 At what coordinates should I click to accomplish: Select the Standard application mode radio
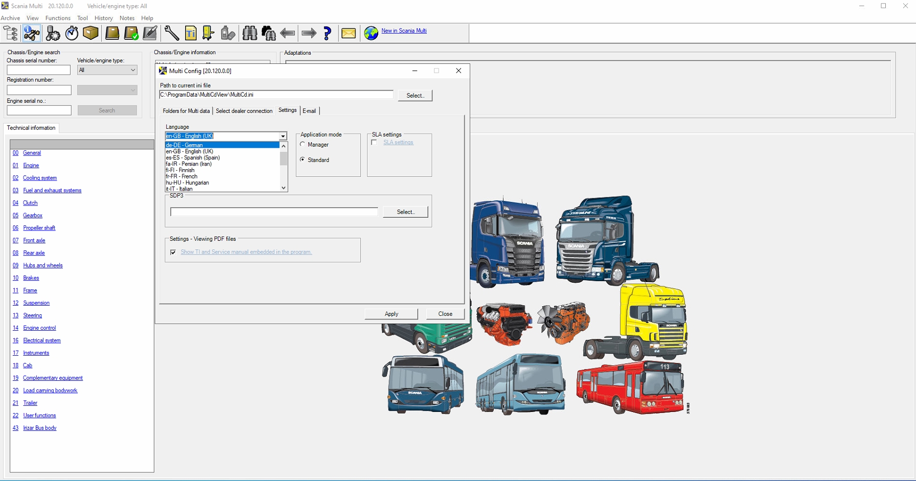pos(303,160)
